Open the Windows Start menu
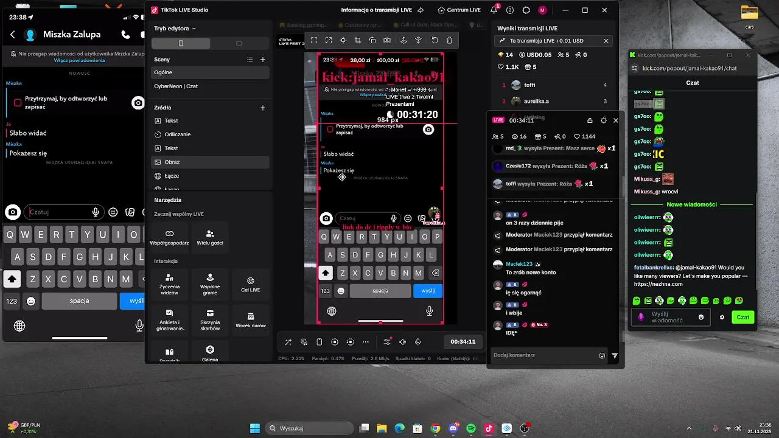This screenshot has width=779, height=438. pos(255,428)
